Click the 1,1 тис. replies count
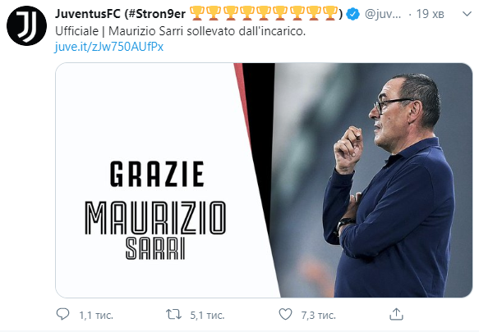The height and width of the screenshot is (332, 479). 96,316
